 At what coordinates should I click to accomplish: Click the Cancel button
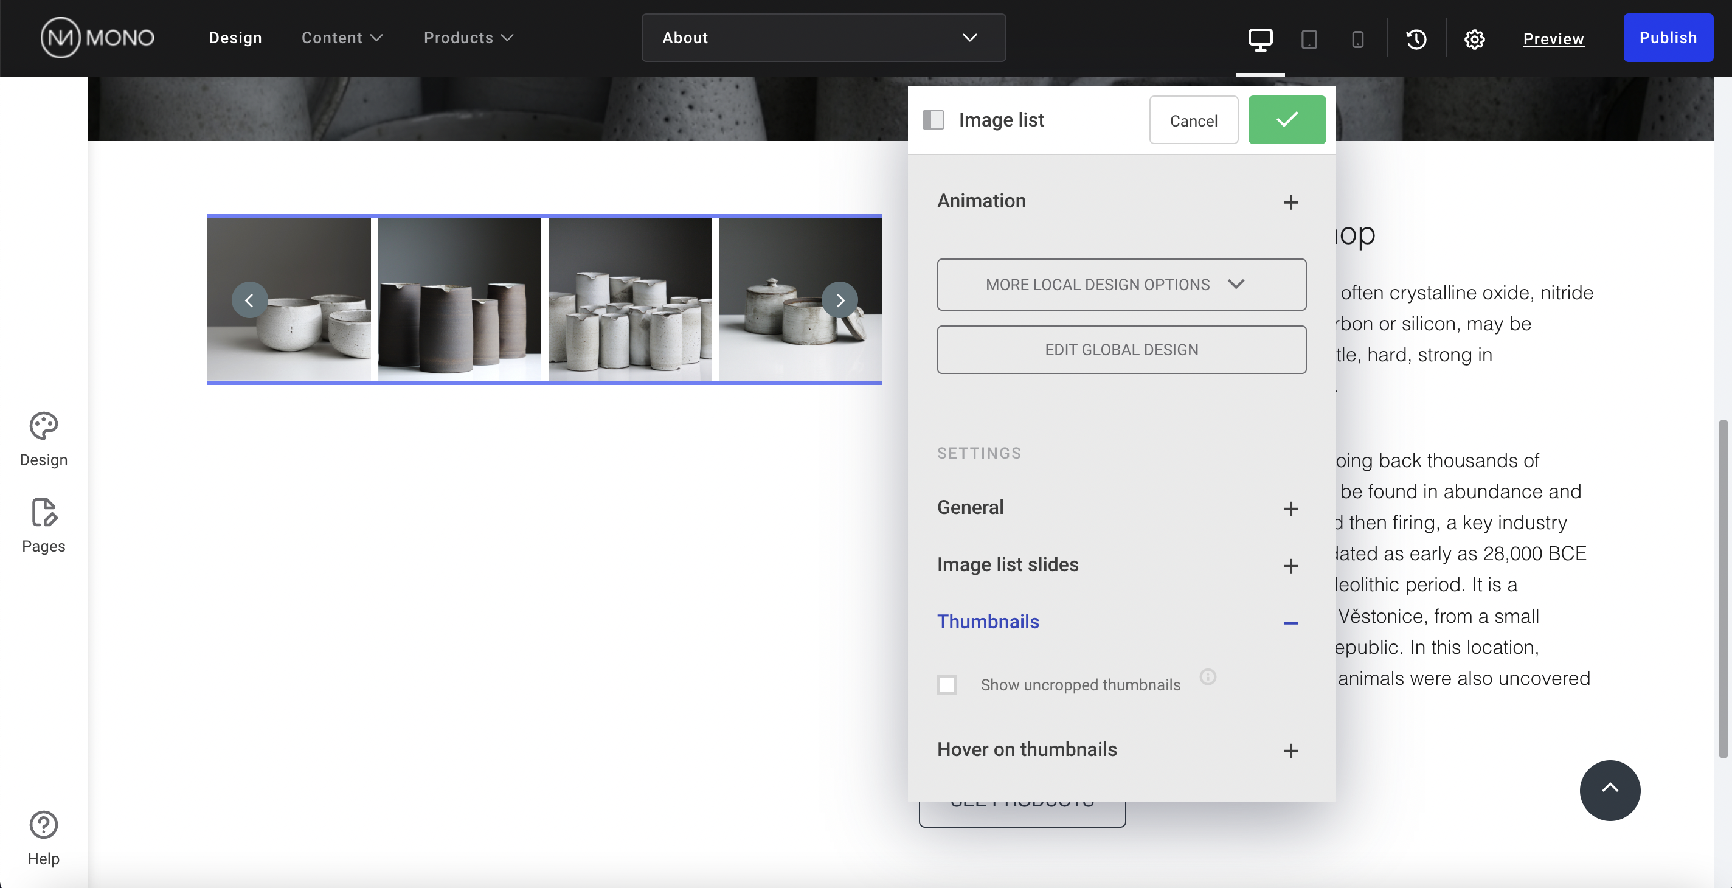coord(1193,120)
